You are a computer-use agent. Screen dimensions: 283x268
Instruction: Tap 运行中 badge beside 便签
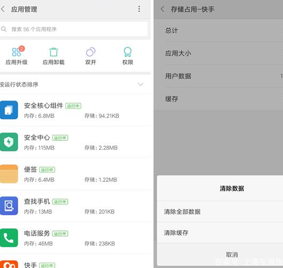click(x=47, y=170)
